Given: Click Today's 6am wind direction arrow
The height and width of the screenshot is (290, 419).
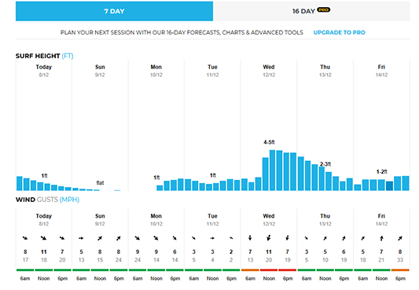Looking at the screenshot, I should pos(25,238).
